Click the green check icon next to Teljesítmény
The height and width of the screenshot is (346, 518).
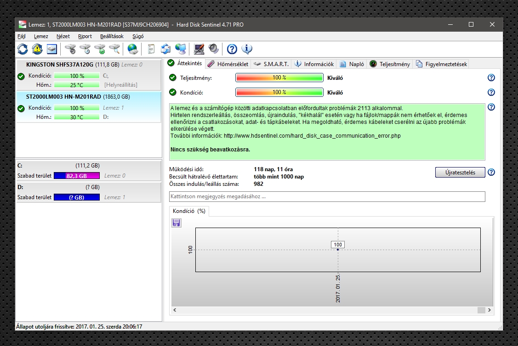pos(172,78)
